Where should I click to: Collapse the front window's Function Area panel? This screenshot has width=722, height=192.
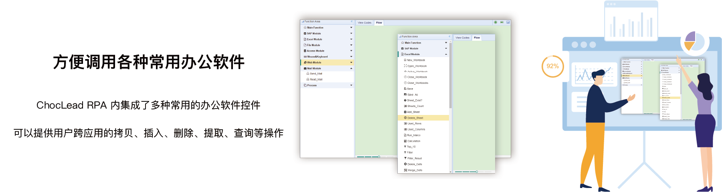point(449,36)
